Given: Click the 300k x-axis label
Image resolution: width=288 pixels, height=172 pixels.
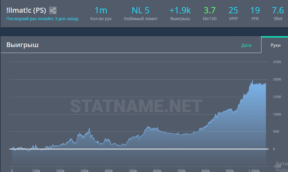Looking at the screenshot, I should (84, 170).
